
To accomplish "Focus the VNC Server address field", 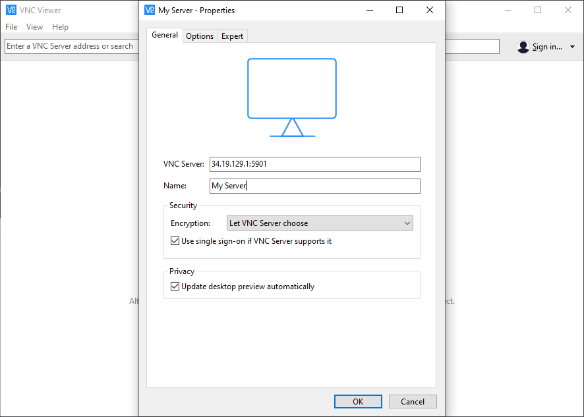I will pyautogui.click(x=314, y=164).
